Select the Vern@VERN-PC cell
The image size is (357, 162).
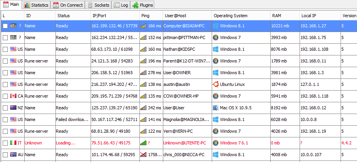pyautogui.click(x=187, y=131)
